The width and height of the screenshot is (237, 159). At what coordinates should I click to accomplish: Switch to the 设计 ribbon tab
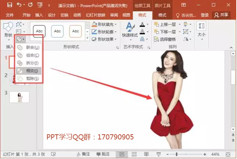coord(52,15)
